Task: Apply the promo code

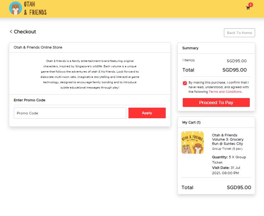Action: point(147,113)
